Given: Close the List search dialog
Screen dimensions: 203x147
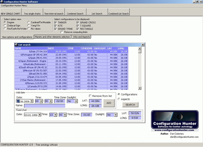Looking at the screenshot, I should pos(142,45).
